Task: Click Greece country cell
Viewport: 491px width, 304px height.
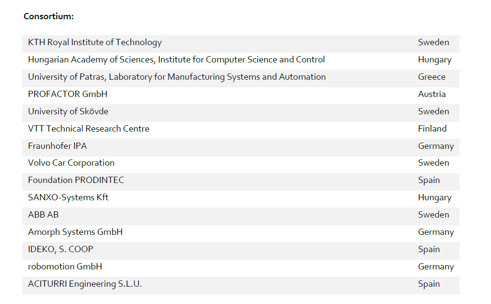Action: pos(432,77)
